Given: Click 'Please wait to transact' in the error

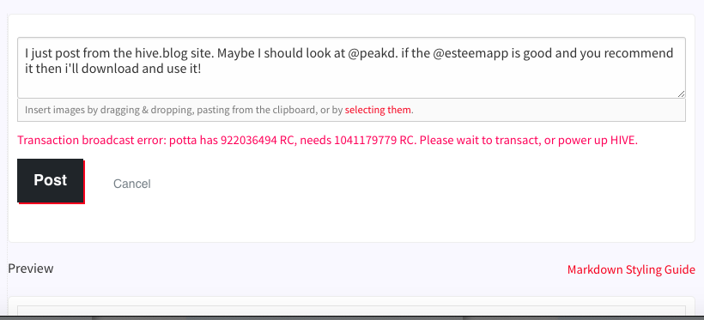Looking at the screenshot, I should (479, 141).
